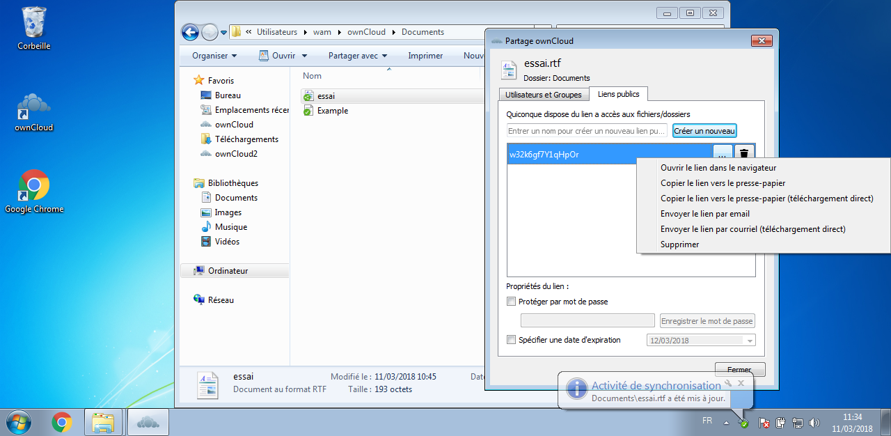
Task: Open the Musique library
Action: click(231, 227)
